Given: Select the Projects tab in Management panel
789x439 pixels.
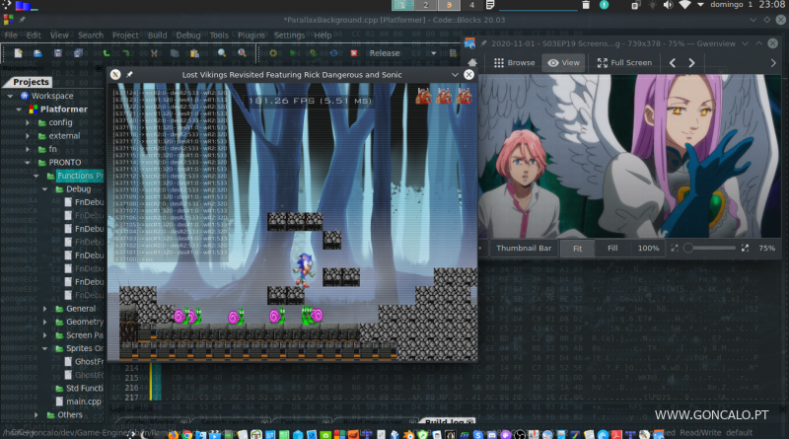Looking at the screenshot, I should click(31, 82).
